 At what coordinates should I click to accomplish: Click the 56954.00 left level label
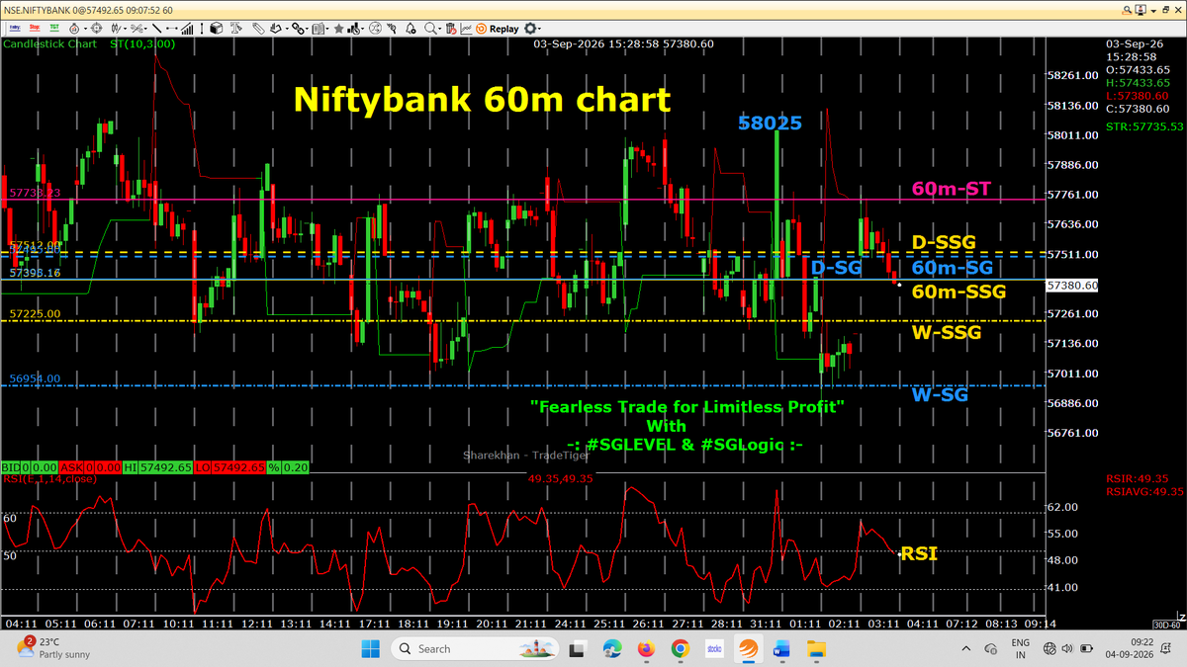tap(35, 378)
